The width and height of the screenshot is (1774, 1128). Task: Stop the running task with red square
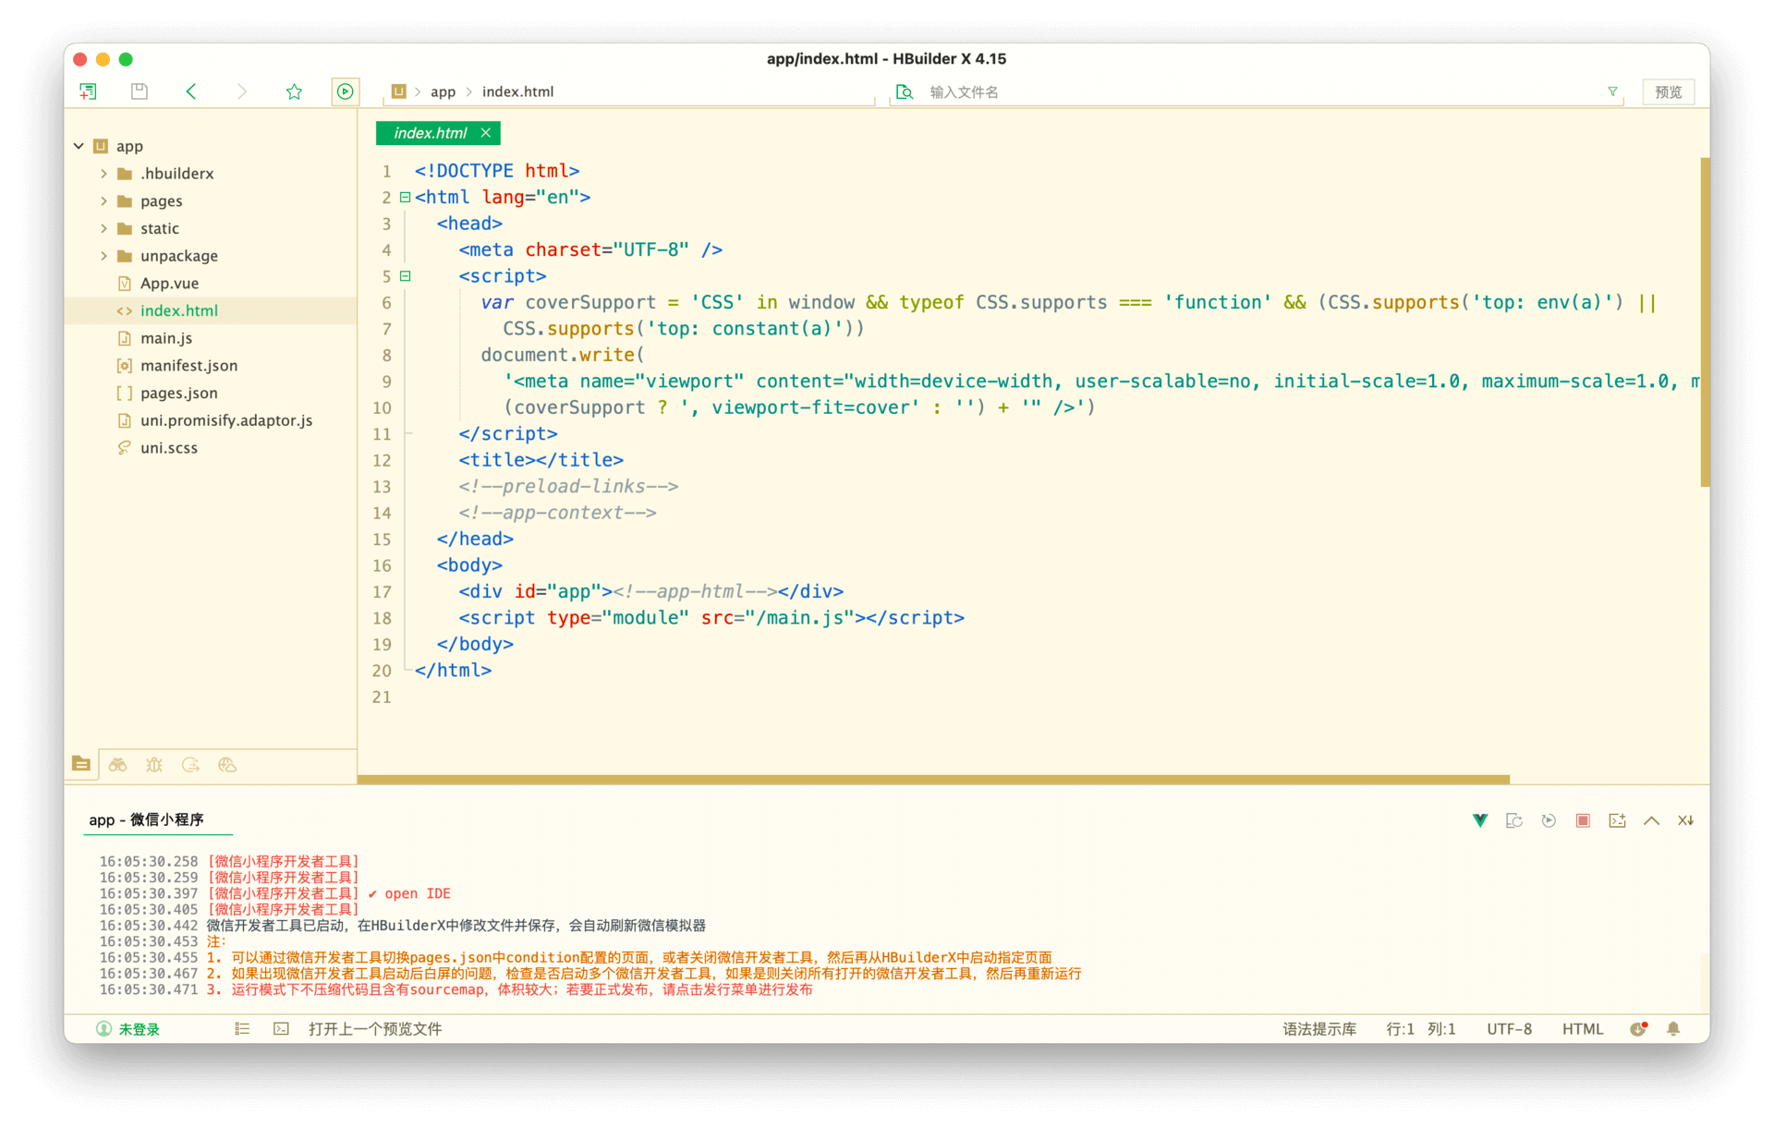(1583, 820)
